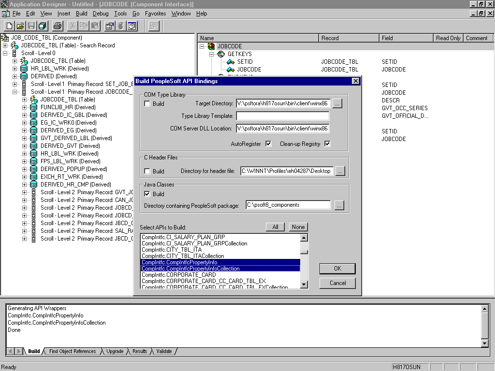Collapse the GETKEYS node
Viewport: 495px width, 371px height.
click(x=212, y=54)
